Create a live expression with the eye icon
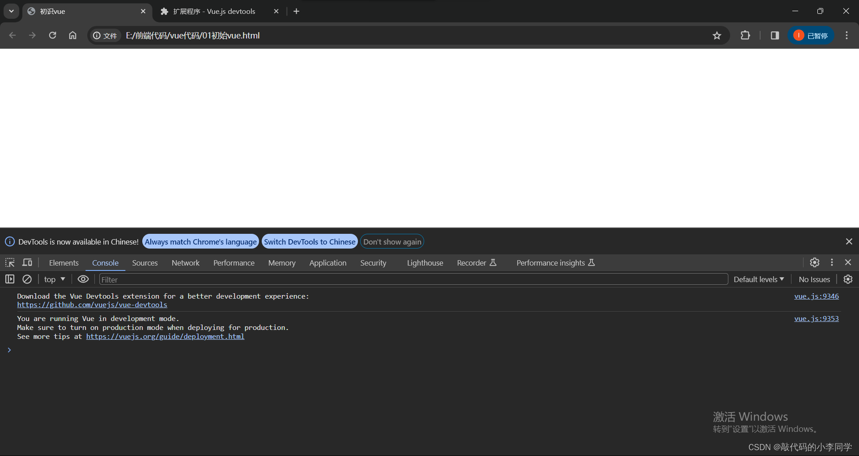This screenshot has height=456, width=859. click(83, 279)
